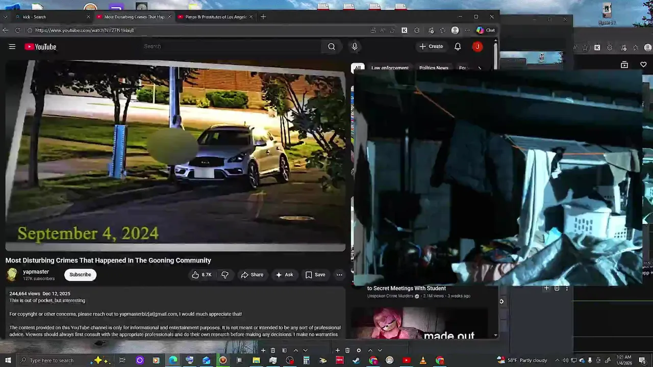Save the video to a playlist

coord(315,275)
